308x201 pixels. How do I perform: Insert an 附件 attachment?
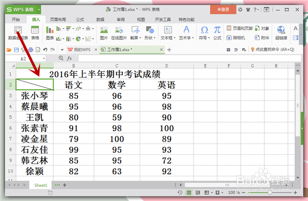pyautogui.click(x=262, y=37)
